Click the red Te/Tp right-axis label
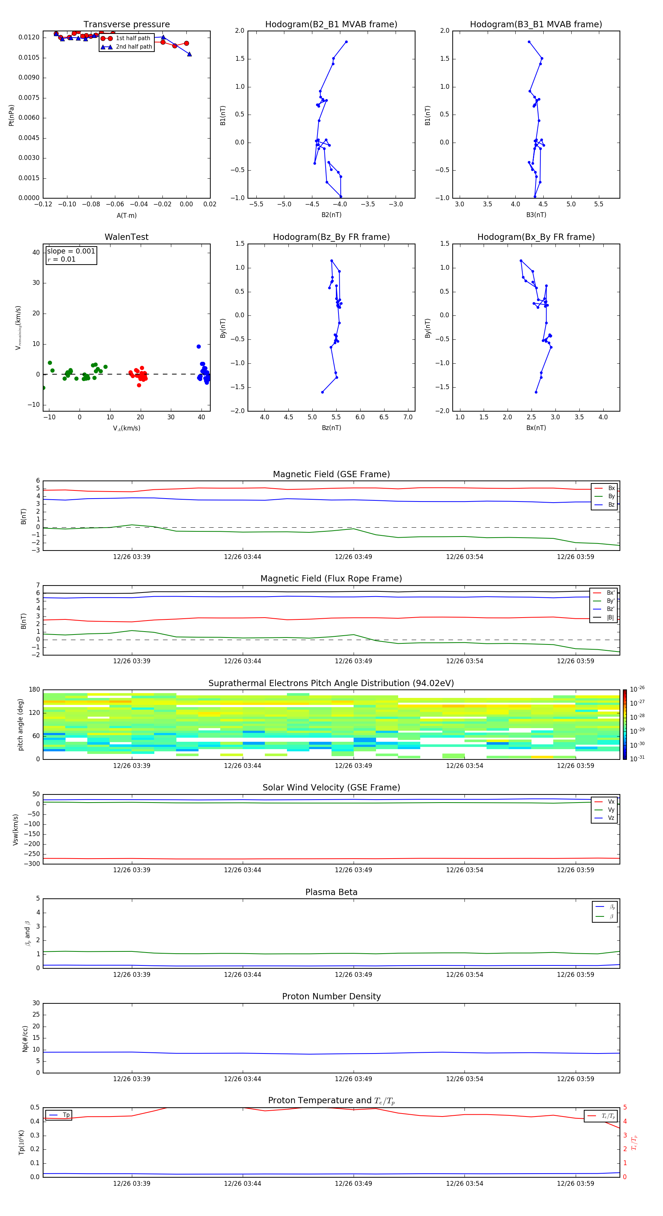Image resolution: width=663 pixels, height=1216 pixels. tap(634, 1143)
